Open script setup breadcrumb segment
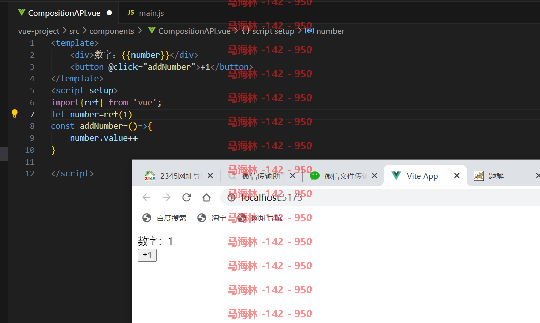The image size is (540, 323). point(273,31)
